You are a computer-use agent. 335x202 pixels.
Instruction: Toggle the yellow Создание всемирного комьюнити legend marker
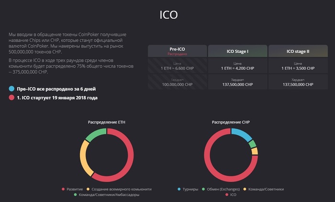88,189
